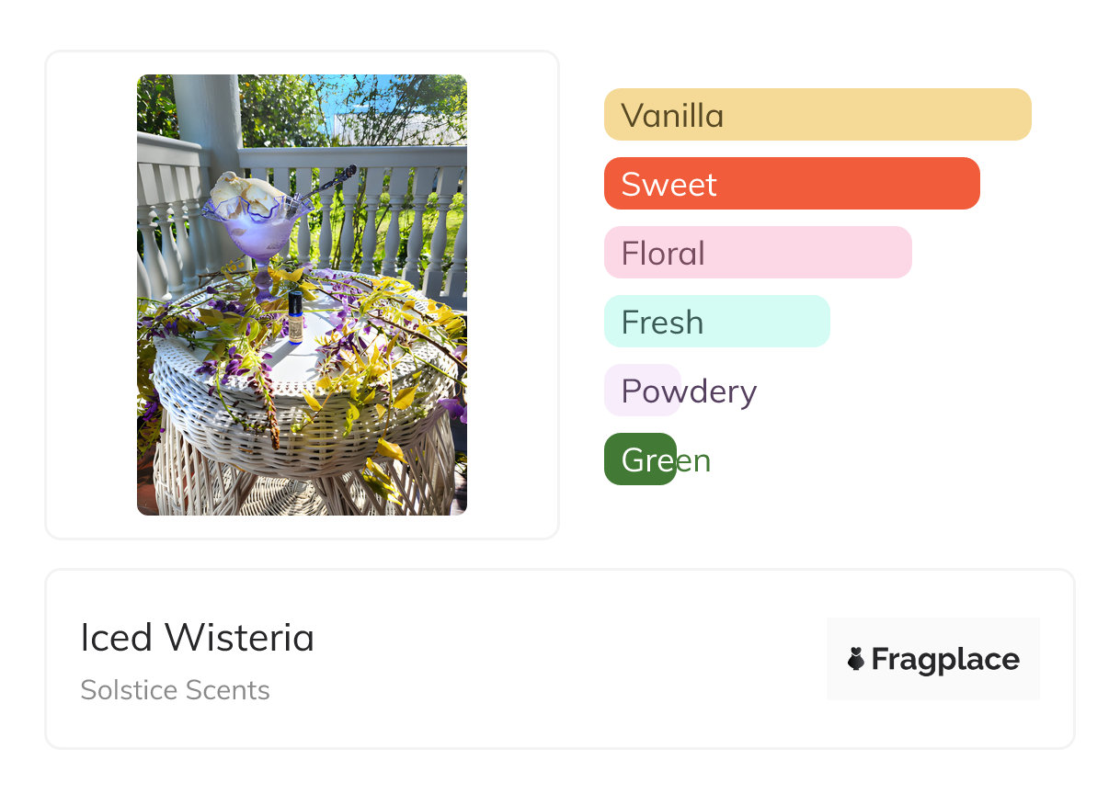Click the Fragplace bottle logo icon
Viewport: 1120px width, 794px height.
[x=856, y=659]
